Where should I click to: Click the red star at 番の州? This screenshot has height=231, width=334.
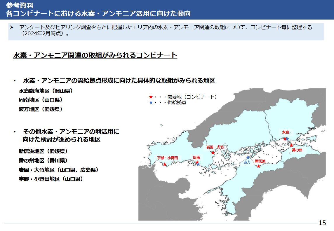coord(291,145)
